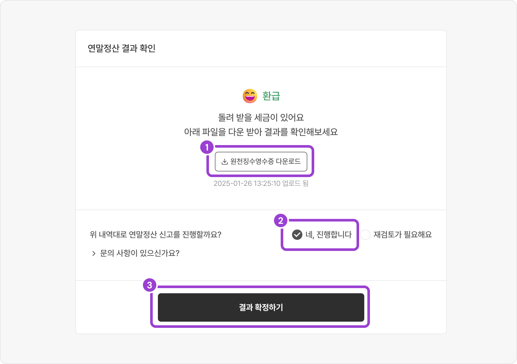
Task: Click the 아래 파일을 다운 받아 instruction line
Action: [x=261, y=132]
